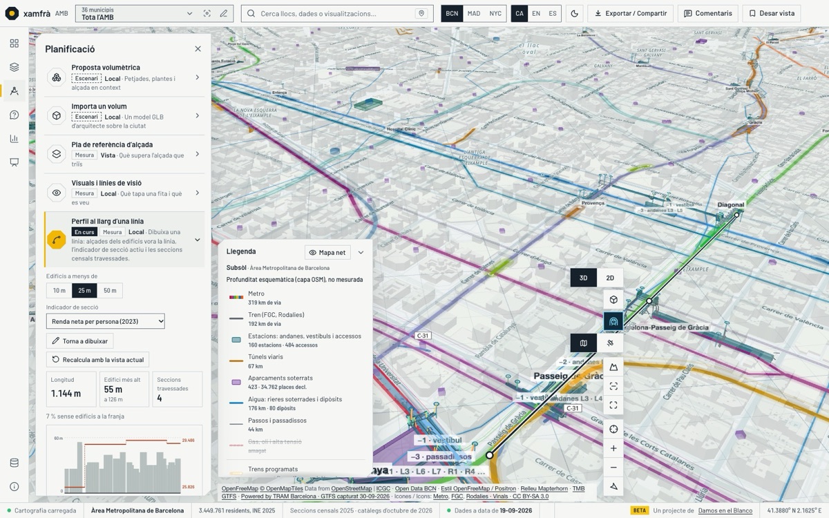Viewport: 829px width, 518px height.
Task: Switch language to ES
Action: 553,14
